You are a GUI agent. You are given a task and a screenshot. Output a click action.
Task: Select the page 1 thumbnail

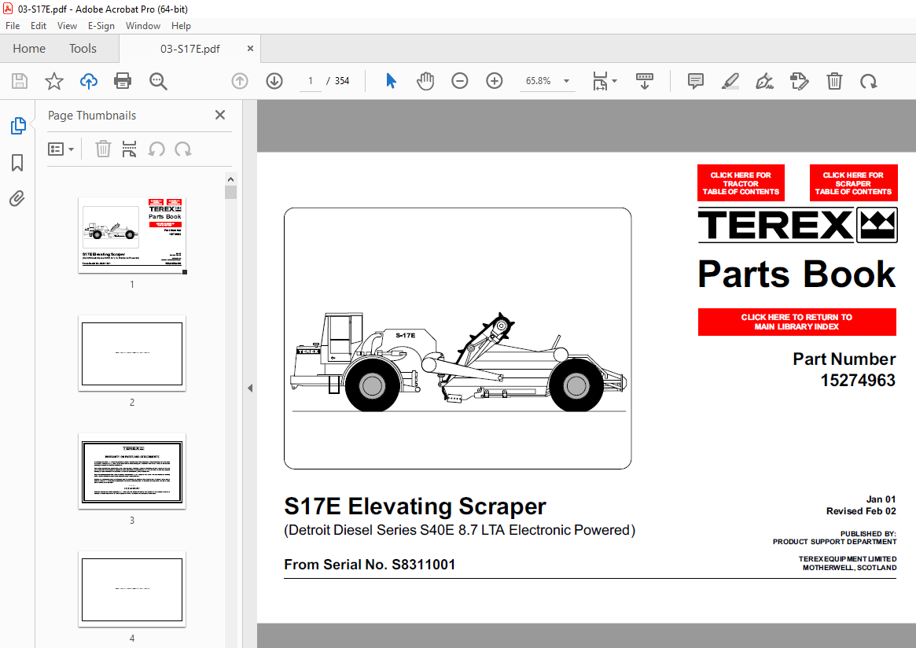[x=132, y=235]
